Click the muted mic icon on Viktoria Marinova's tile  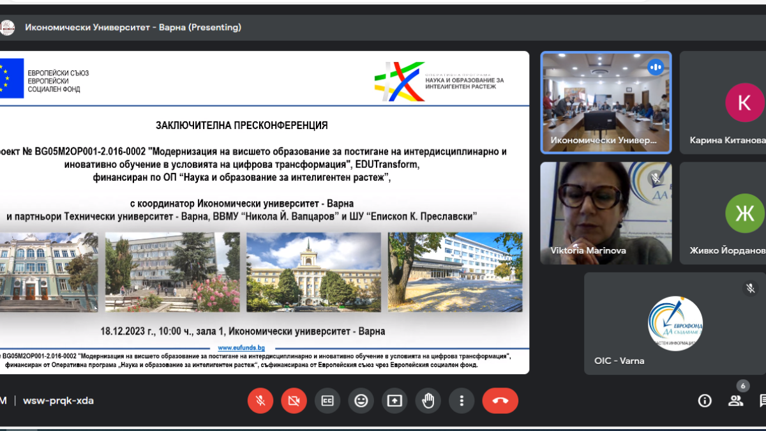(x=656, y=178)
